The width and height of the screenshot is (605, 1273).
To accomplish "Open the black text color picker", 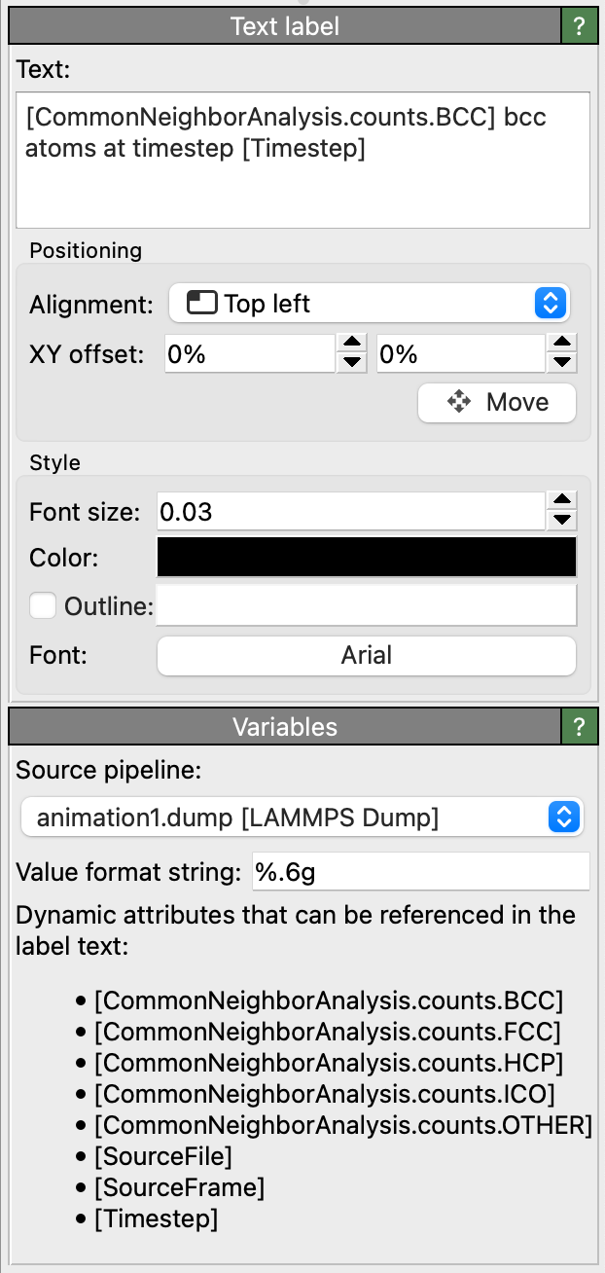I will tap(367, 559).
